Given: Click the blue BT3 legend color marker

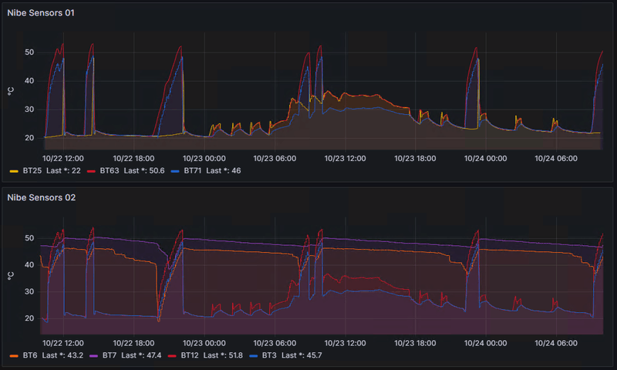Looking at the screenshot, I should click(254, 356).
